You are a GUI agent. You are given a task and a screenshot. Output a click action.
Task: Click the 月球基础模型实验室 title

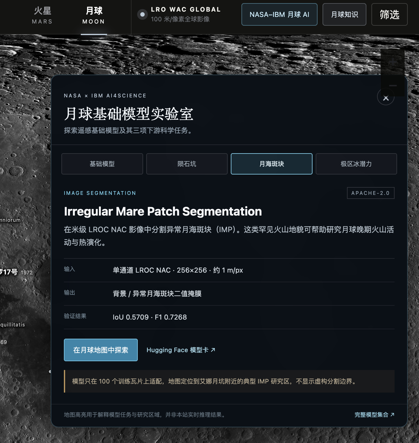point(129,114)
